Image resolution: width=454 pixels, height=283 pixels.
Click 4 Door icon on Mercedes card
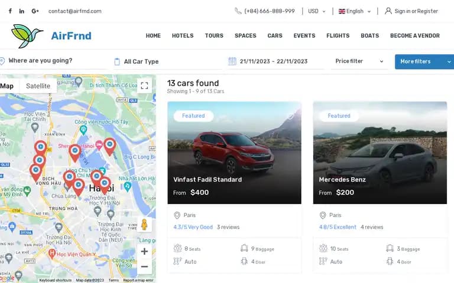(x=390, y=261)
